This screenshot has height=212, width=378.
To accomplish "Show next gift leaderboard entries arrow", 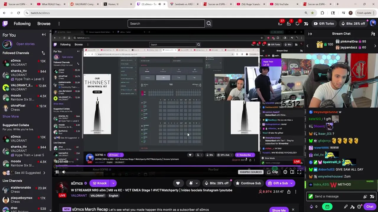I will pos(375,46).
